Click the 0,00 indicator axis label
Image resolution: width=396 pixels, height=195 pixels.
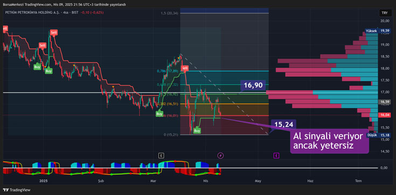384,168
